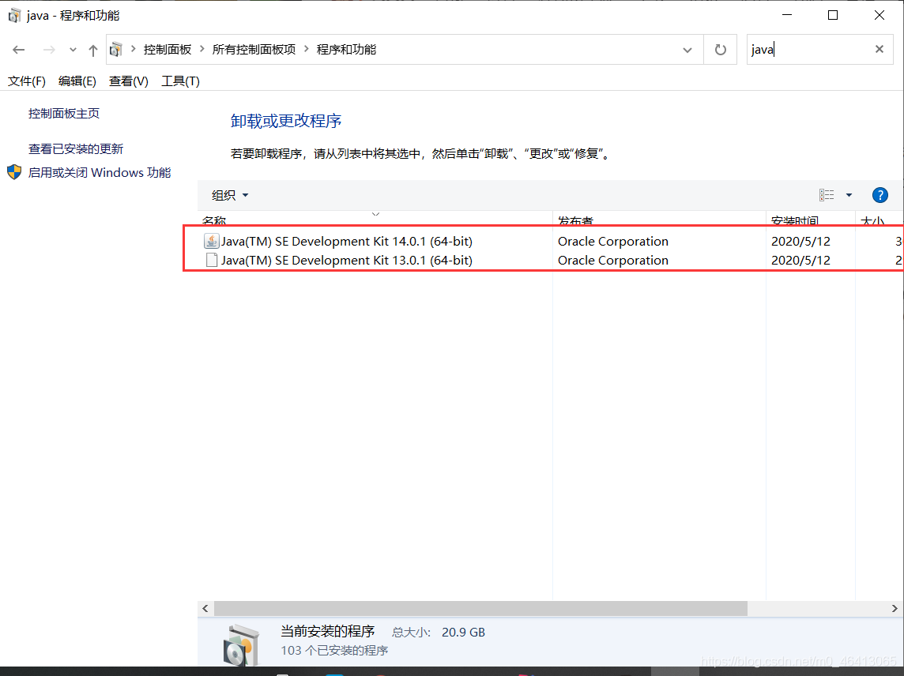Sort by 安装时间 column header
This screenshot has height=676, width=904.
794,220
